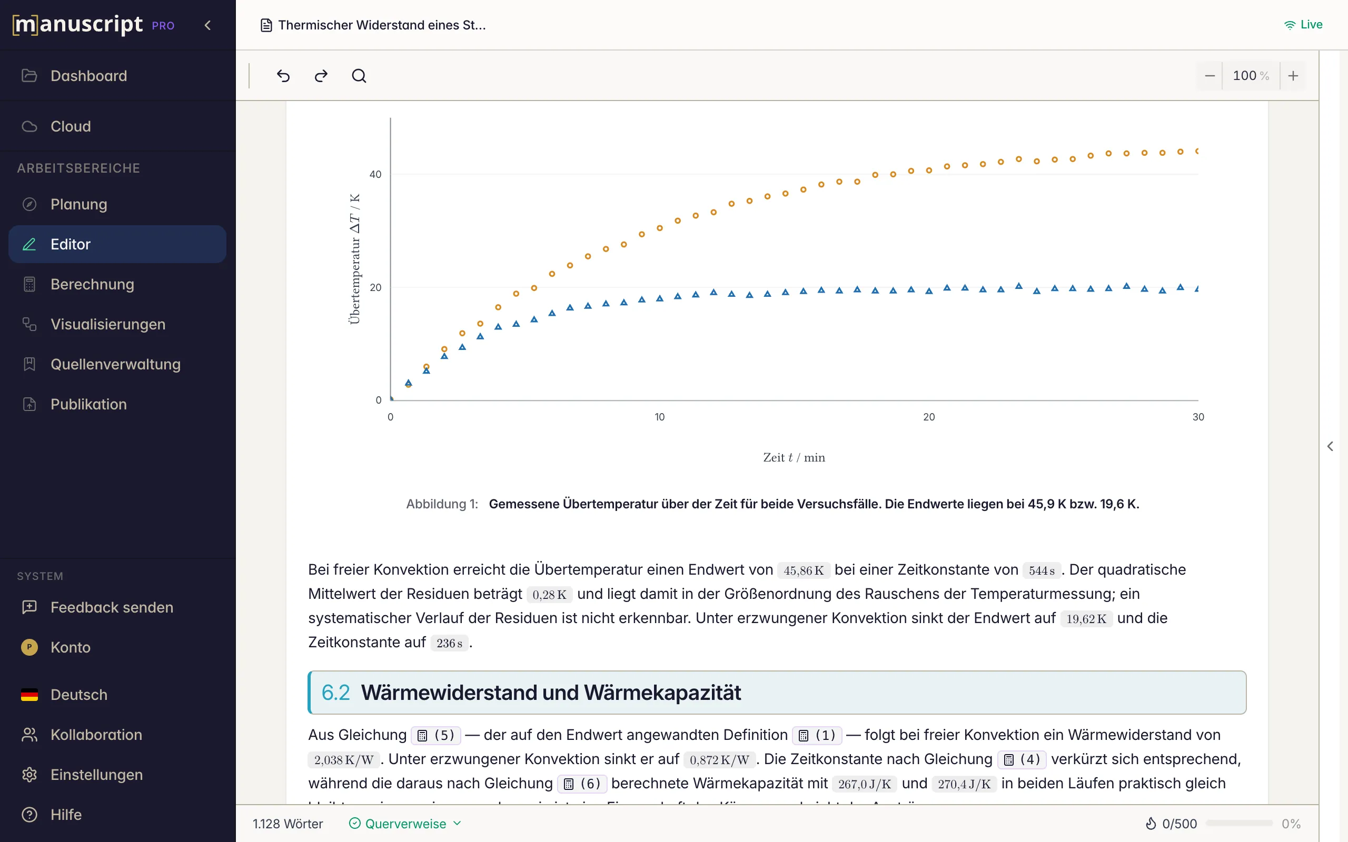Select the Editor workspace

pyautogui.click(x=117, y=244)
